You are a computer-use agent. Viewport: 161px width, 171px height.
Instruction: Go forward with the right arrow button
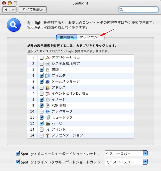pos(13,10)
